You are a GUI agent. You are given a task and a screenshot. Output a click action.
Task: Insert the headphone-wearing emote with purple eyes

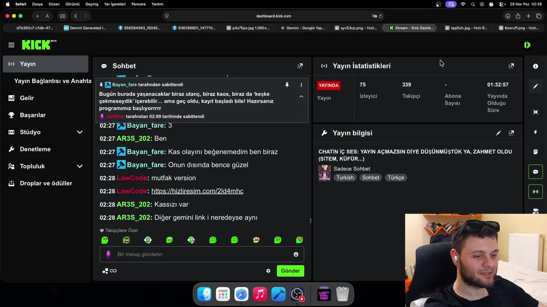[148, 240]
